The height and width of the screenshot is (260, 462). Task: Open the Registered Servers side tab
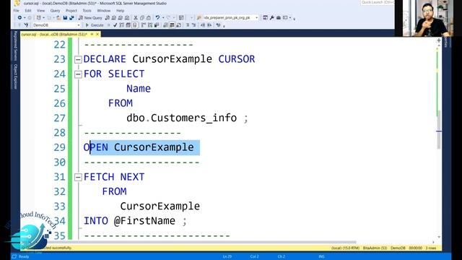[x=16, y=45]
